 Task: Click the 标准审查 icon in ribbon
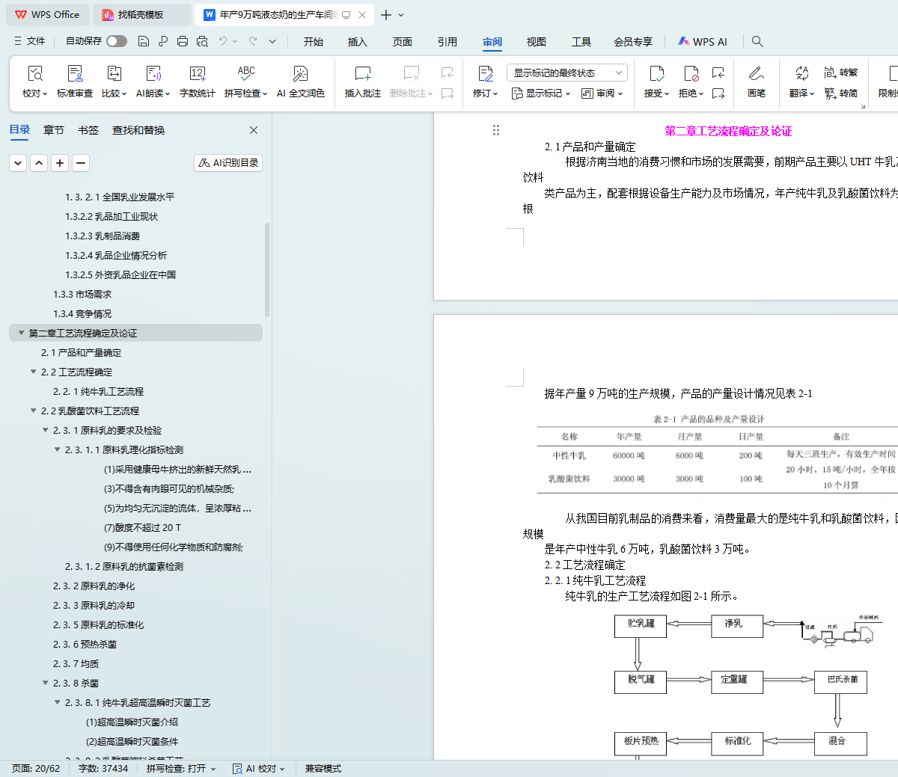[x=75, y=74]
